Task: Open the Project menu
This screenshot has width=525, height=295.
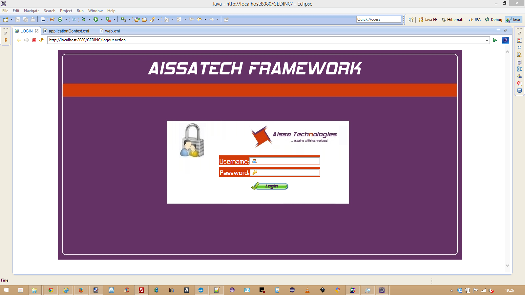Action: tap(66, 11)
